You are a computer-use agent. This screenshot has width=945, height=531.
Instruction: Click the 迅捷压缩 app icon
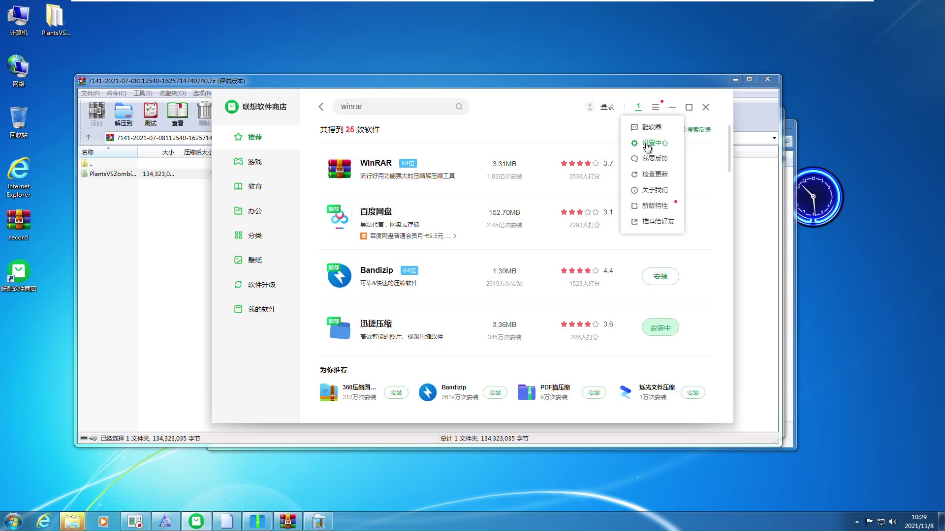[x=340, y=329]
